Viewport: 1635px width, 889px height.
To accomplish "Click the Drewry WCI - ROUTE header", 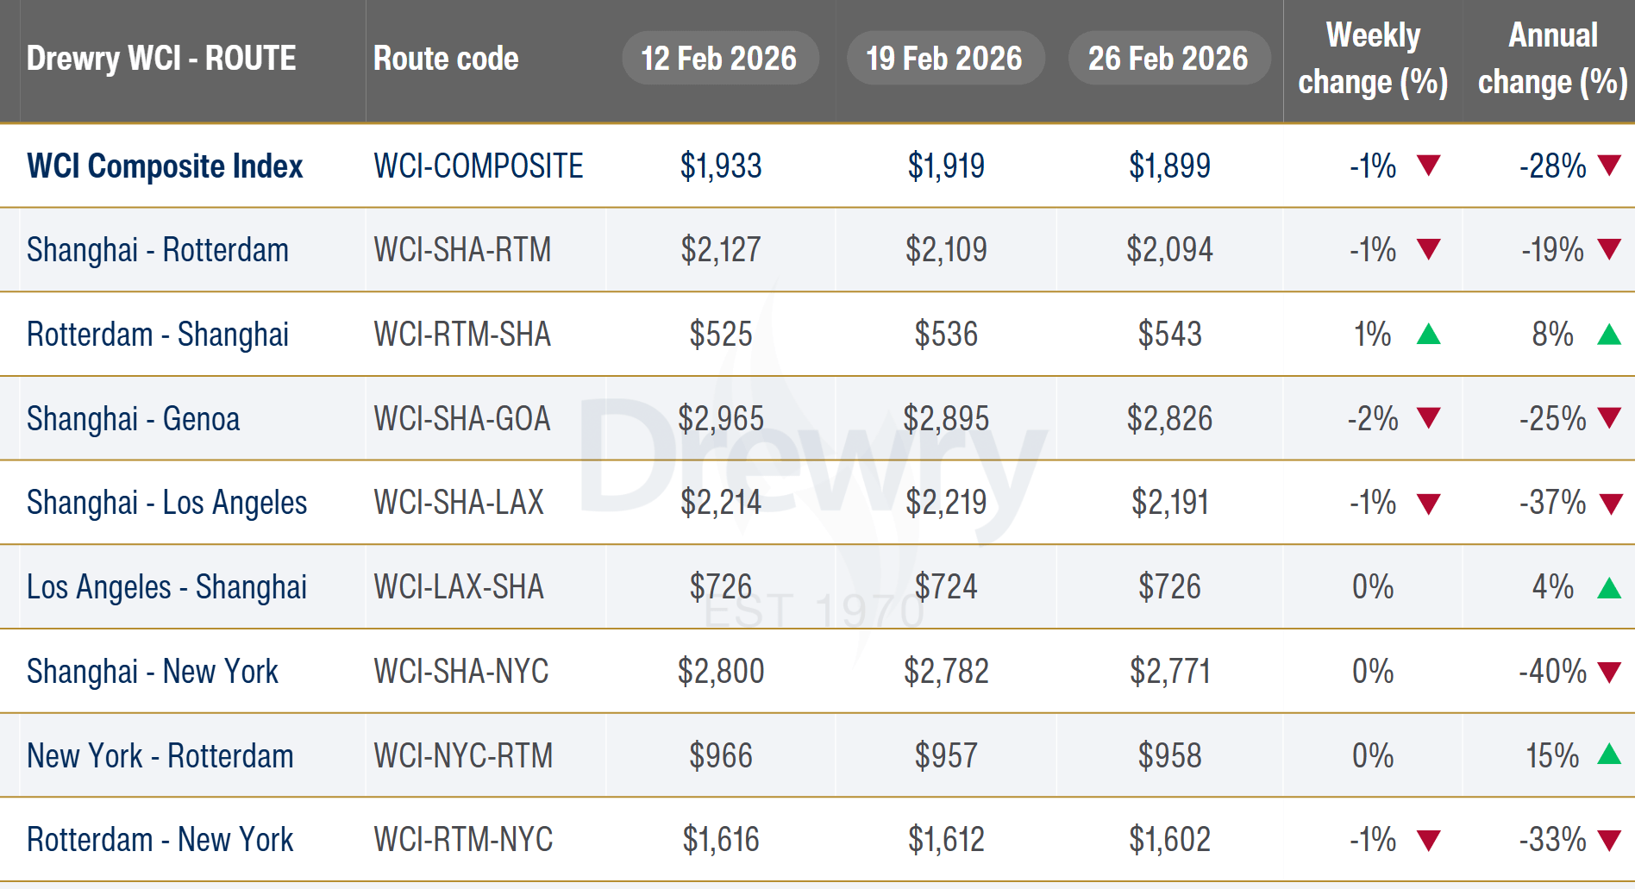I will (x=161, y=59).
